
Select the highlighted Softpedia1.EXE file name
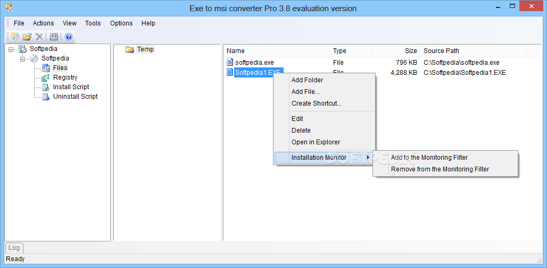pos(259,72)
